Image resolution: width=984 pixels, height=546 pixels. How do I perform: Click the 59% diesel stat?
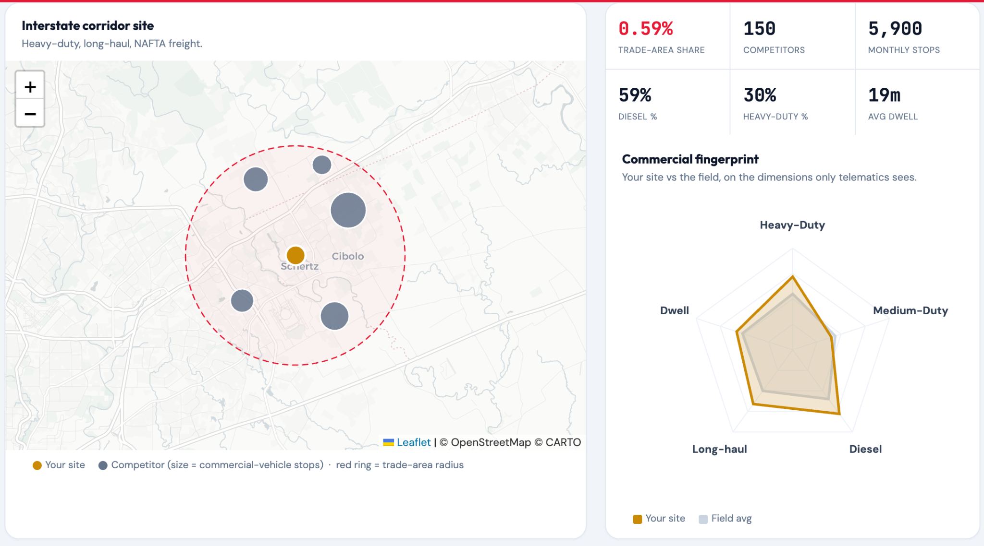click(x=635, y=95)
